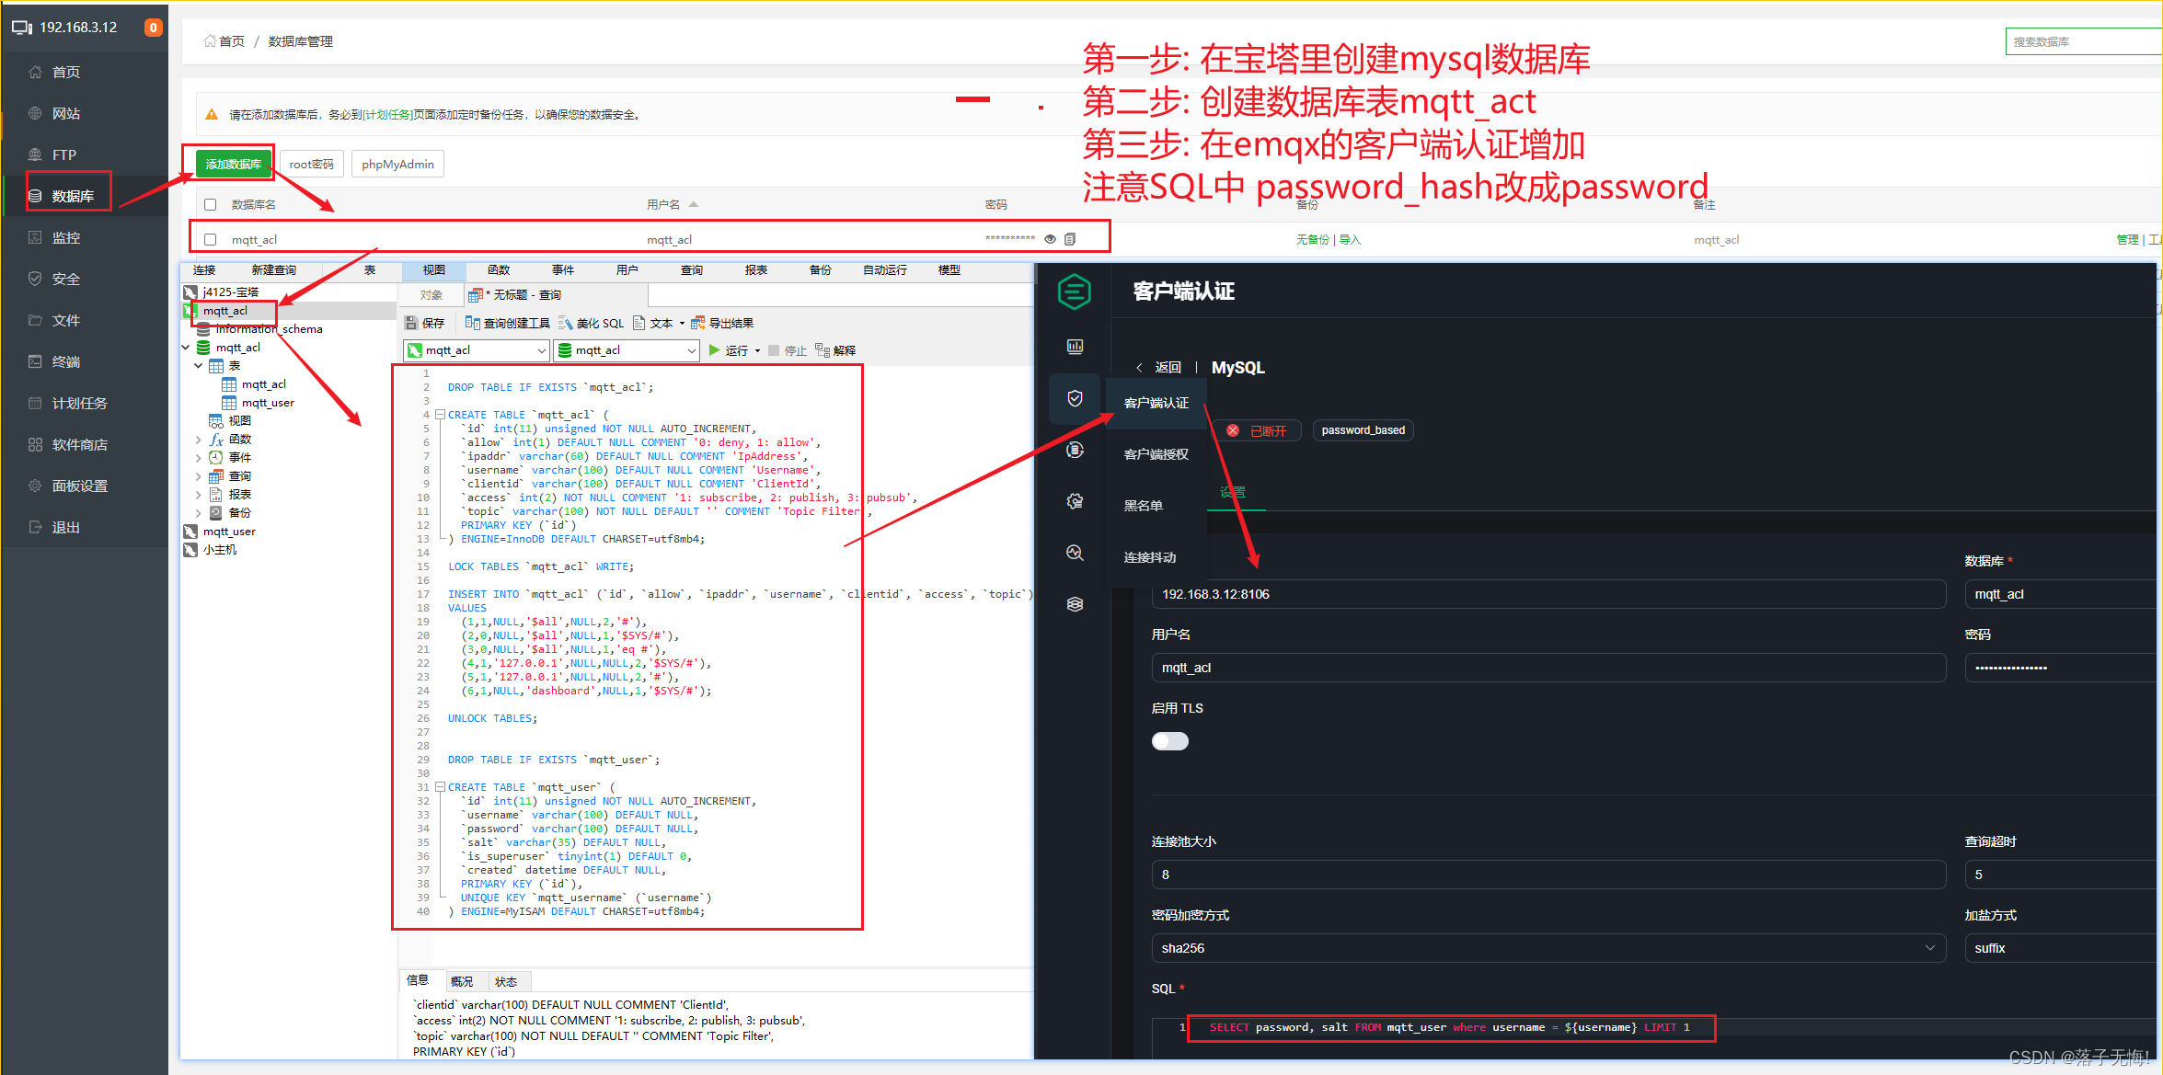Click the EMQX shield access control icon
2163x1075 pixels.
pos(1075,398)
